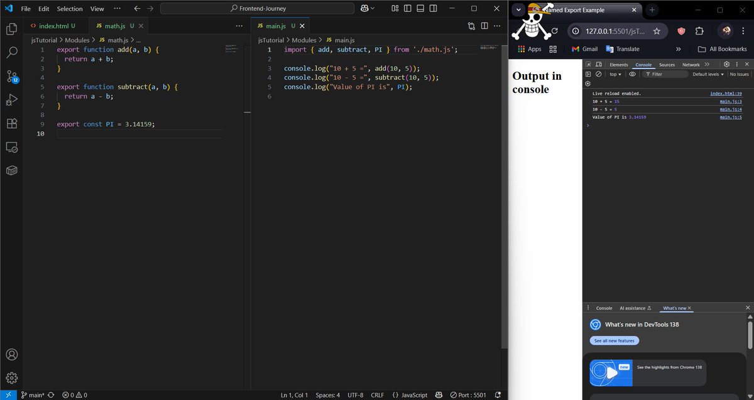Open the Gmail bookmark

click(x=584, y=49)
